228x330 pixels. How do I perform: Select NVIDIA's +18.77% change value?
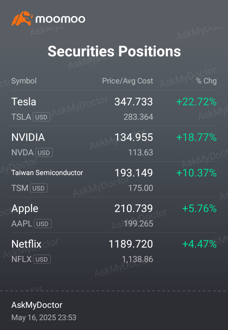click(x=196, y=137)
